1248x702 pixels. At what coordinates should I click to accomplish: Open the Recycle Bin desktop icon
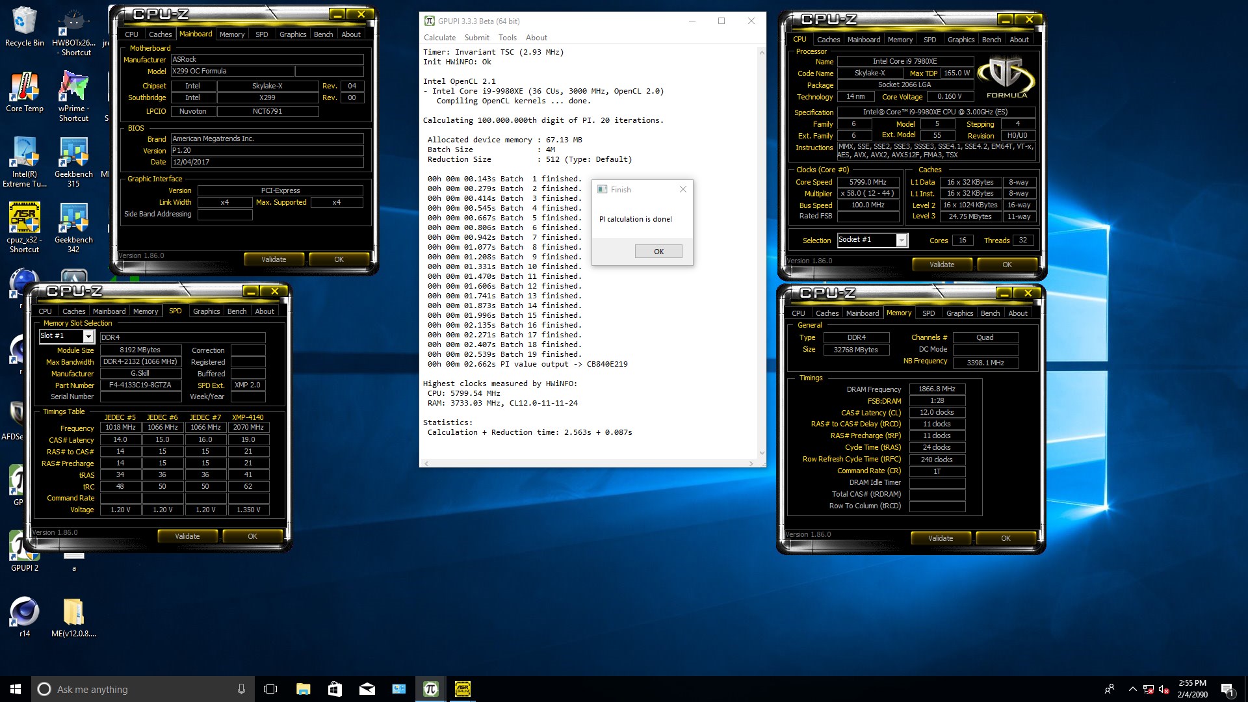click(24, 27)
